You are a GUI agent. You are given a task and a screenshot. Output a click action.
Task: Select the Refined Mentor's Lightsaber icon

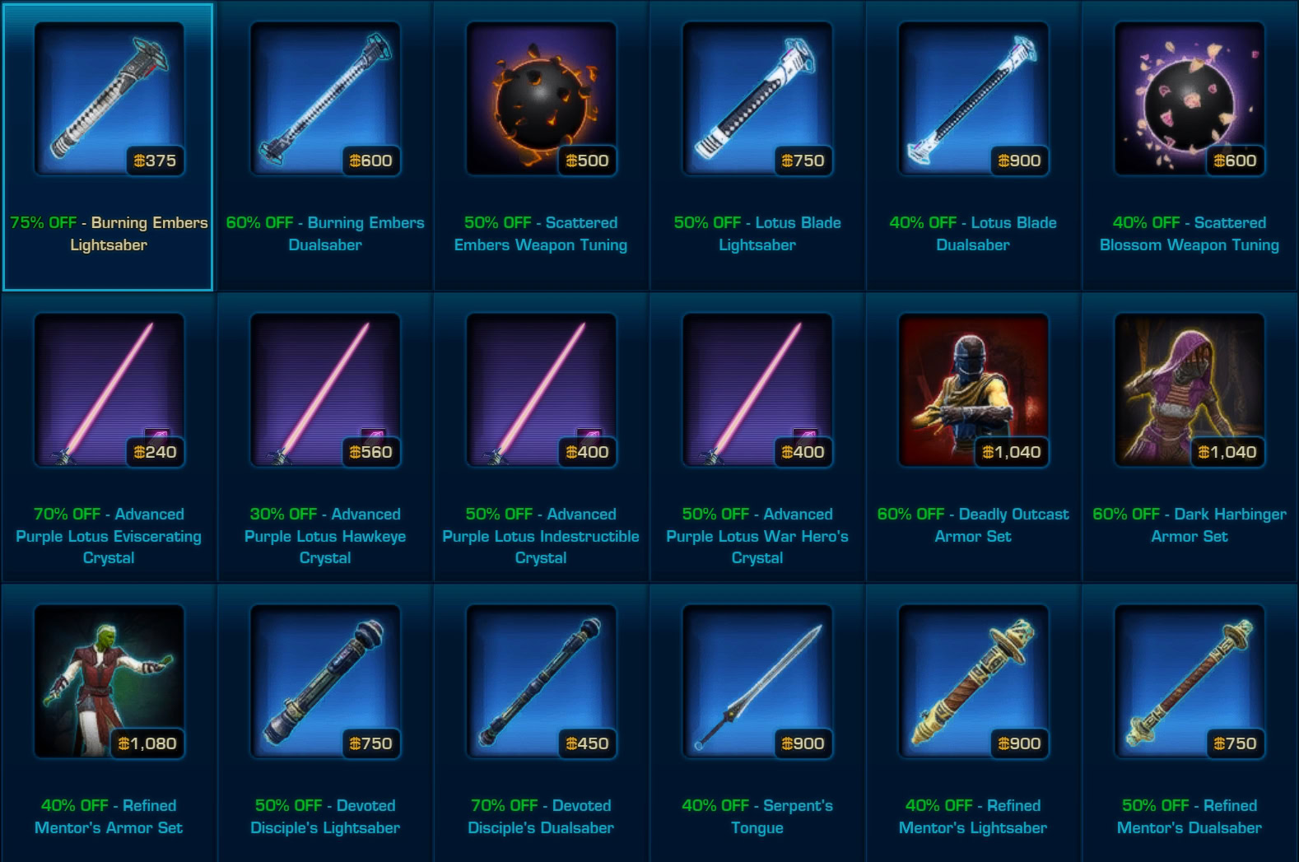973,682
